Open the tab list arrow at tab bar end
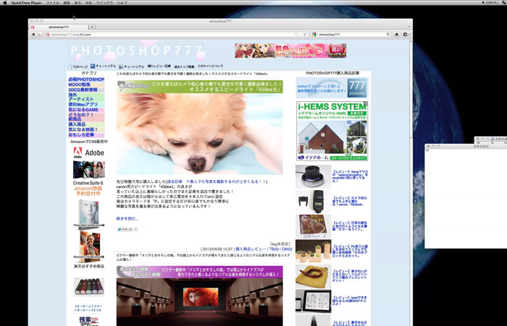The width and height of the screenshot is (507, 326). tap(409, 27)
